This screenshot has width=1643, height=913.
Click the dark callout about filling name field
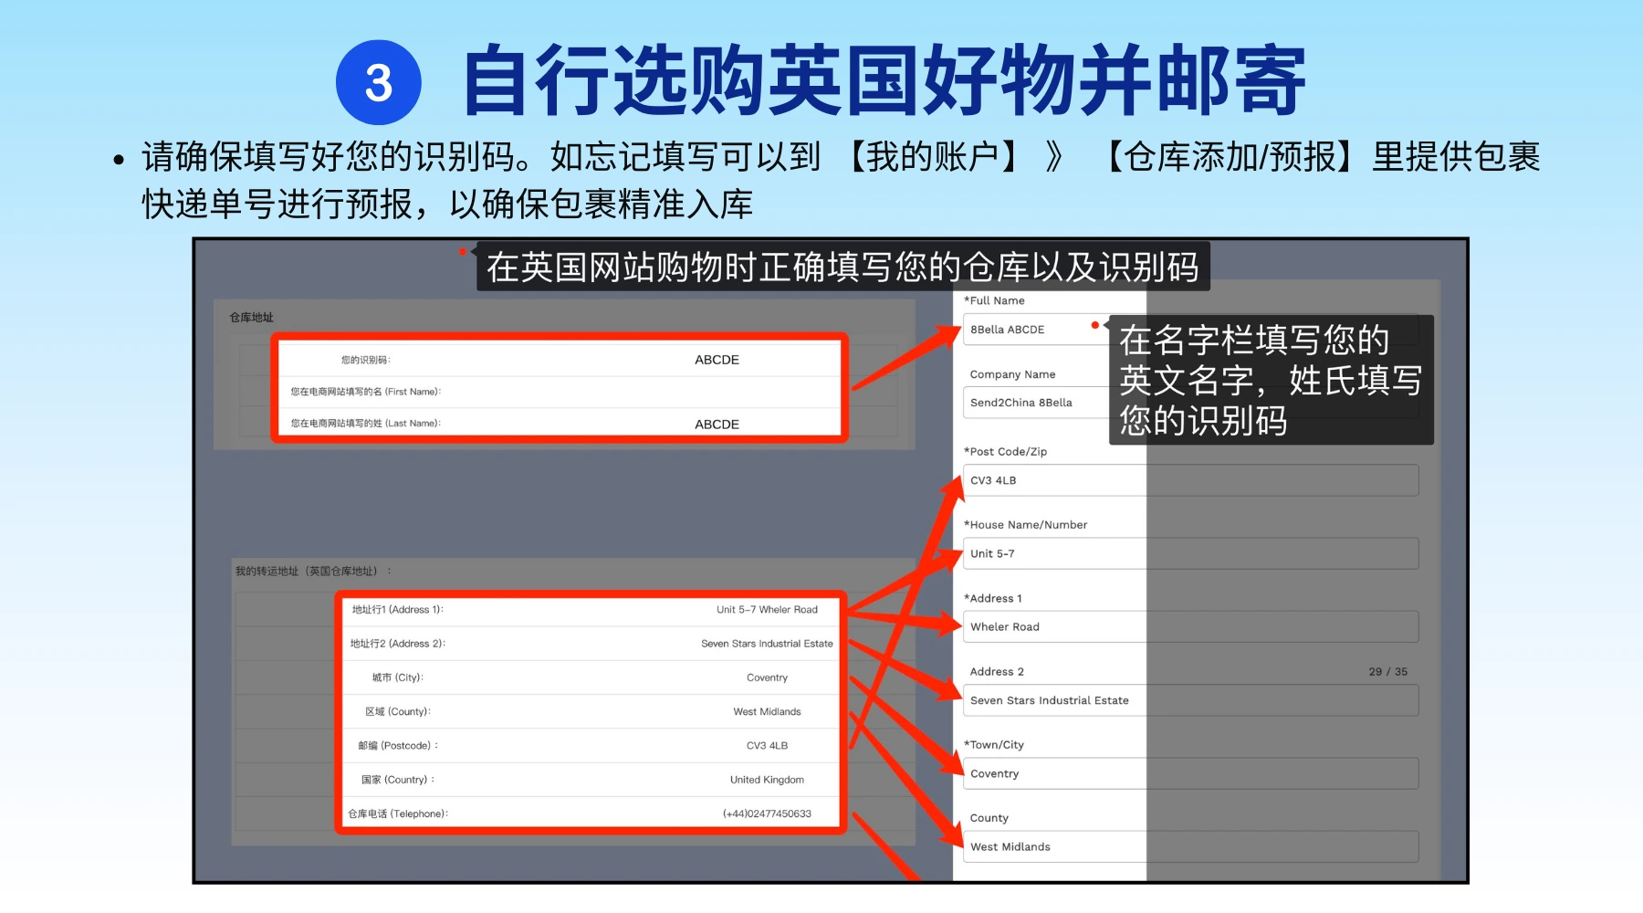click(1271, 380)
